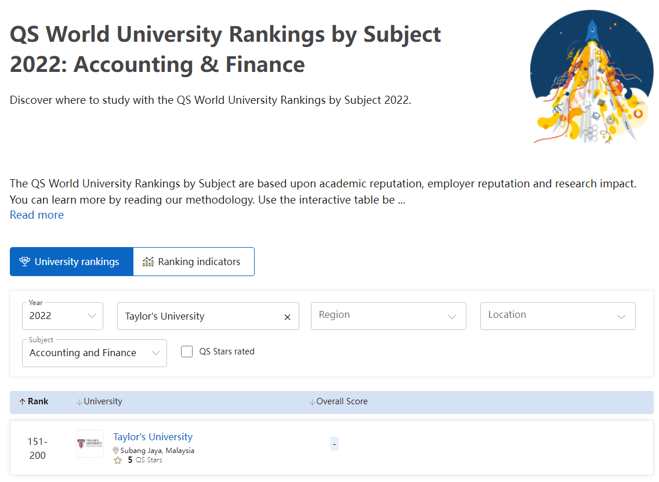Viewport: 659px width, 482px height.
Task: Enable the QS Stars rated checkbox
Action: 187,351
